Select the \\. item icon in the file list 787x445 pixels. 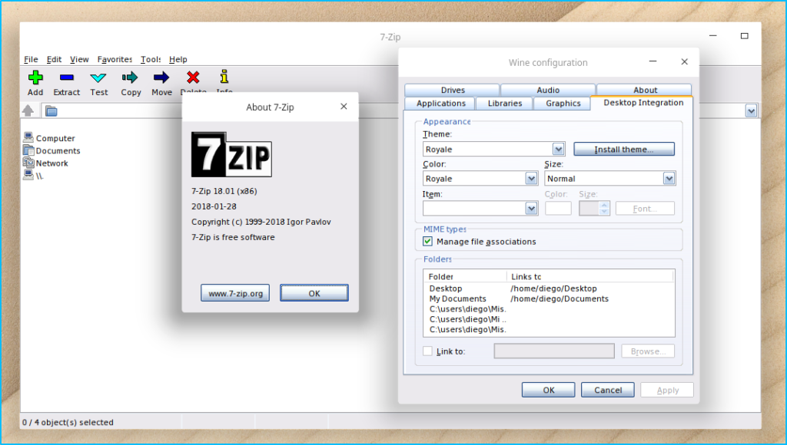28,175
